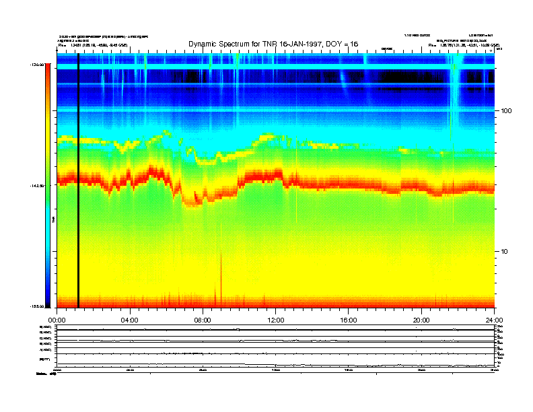Screen dimensions: 533x412
Task: Click the 04:00 label below the spectrum
Action: click(130, 320)
